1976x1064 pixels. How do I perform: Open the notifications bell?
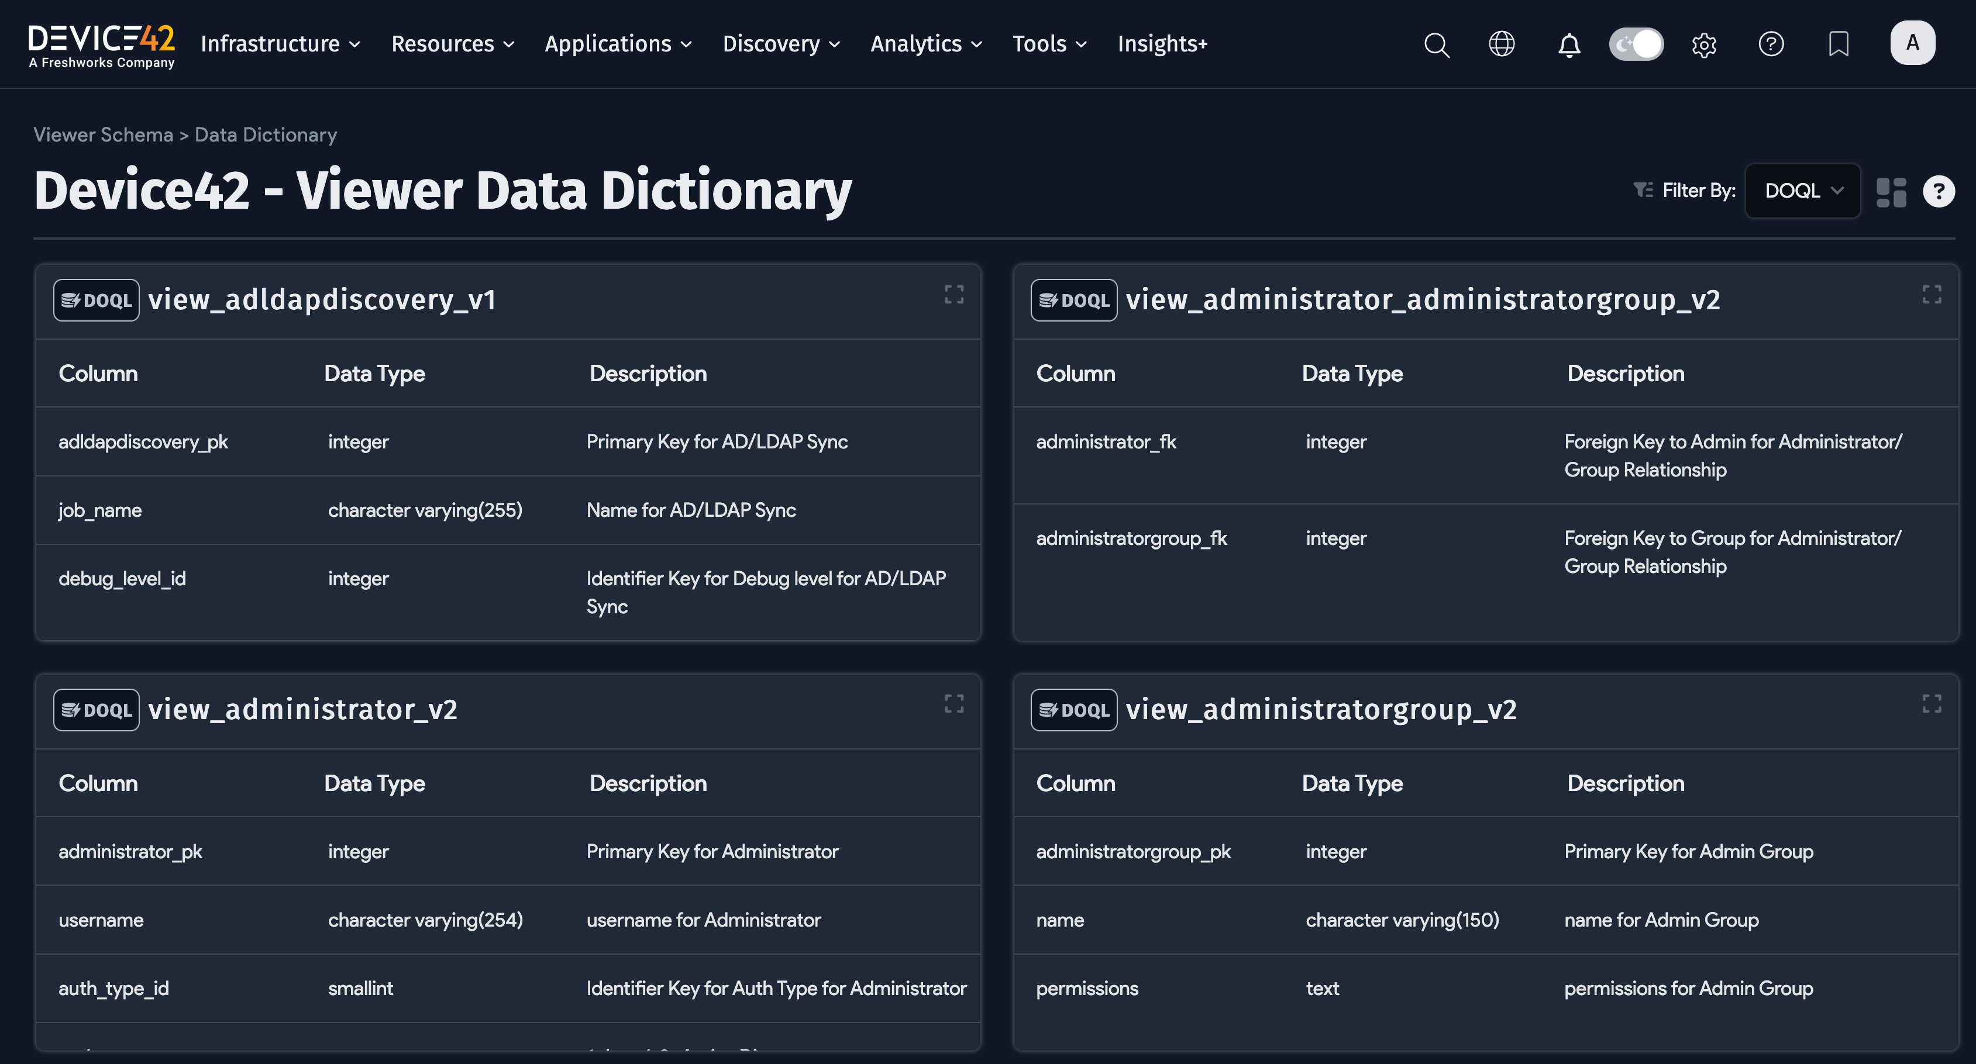(1569, 44)
